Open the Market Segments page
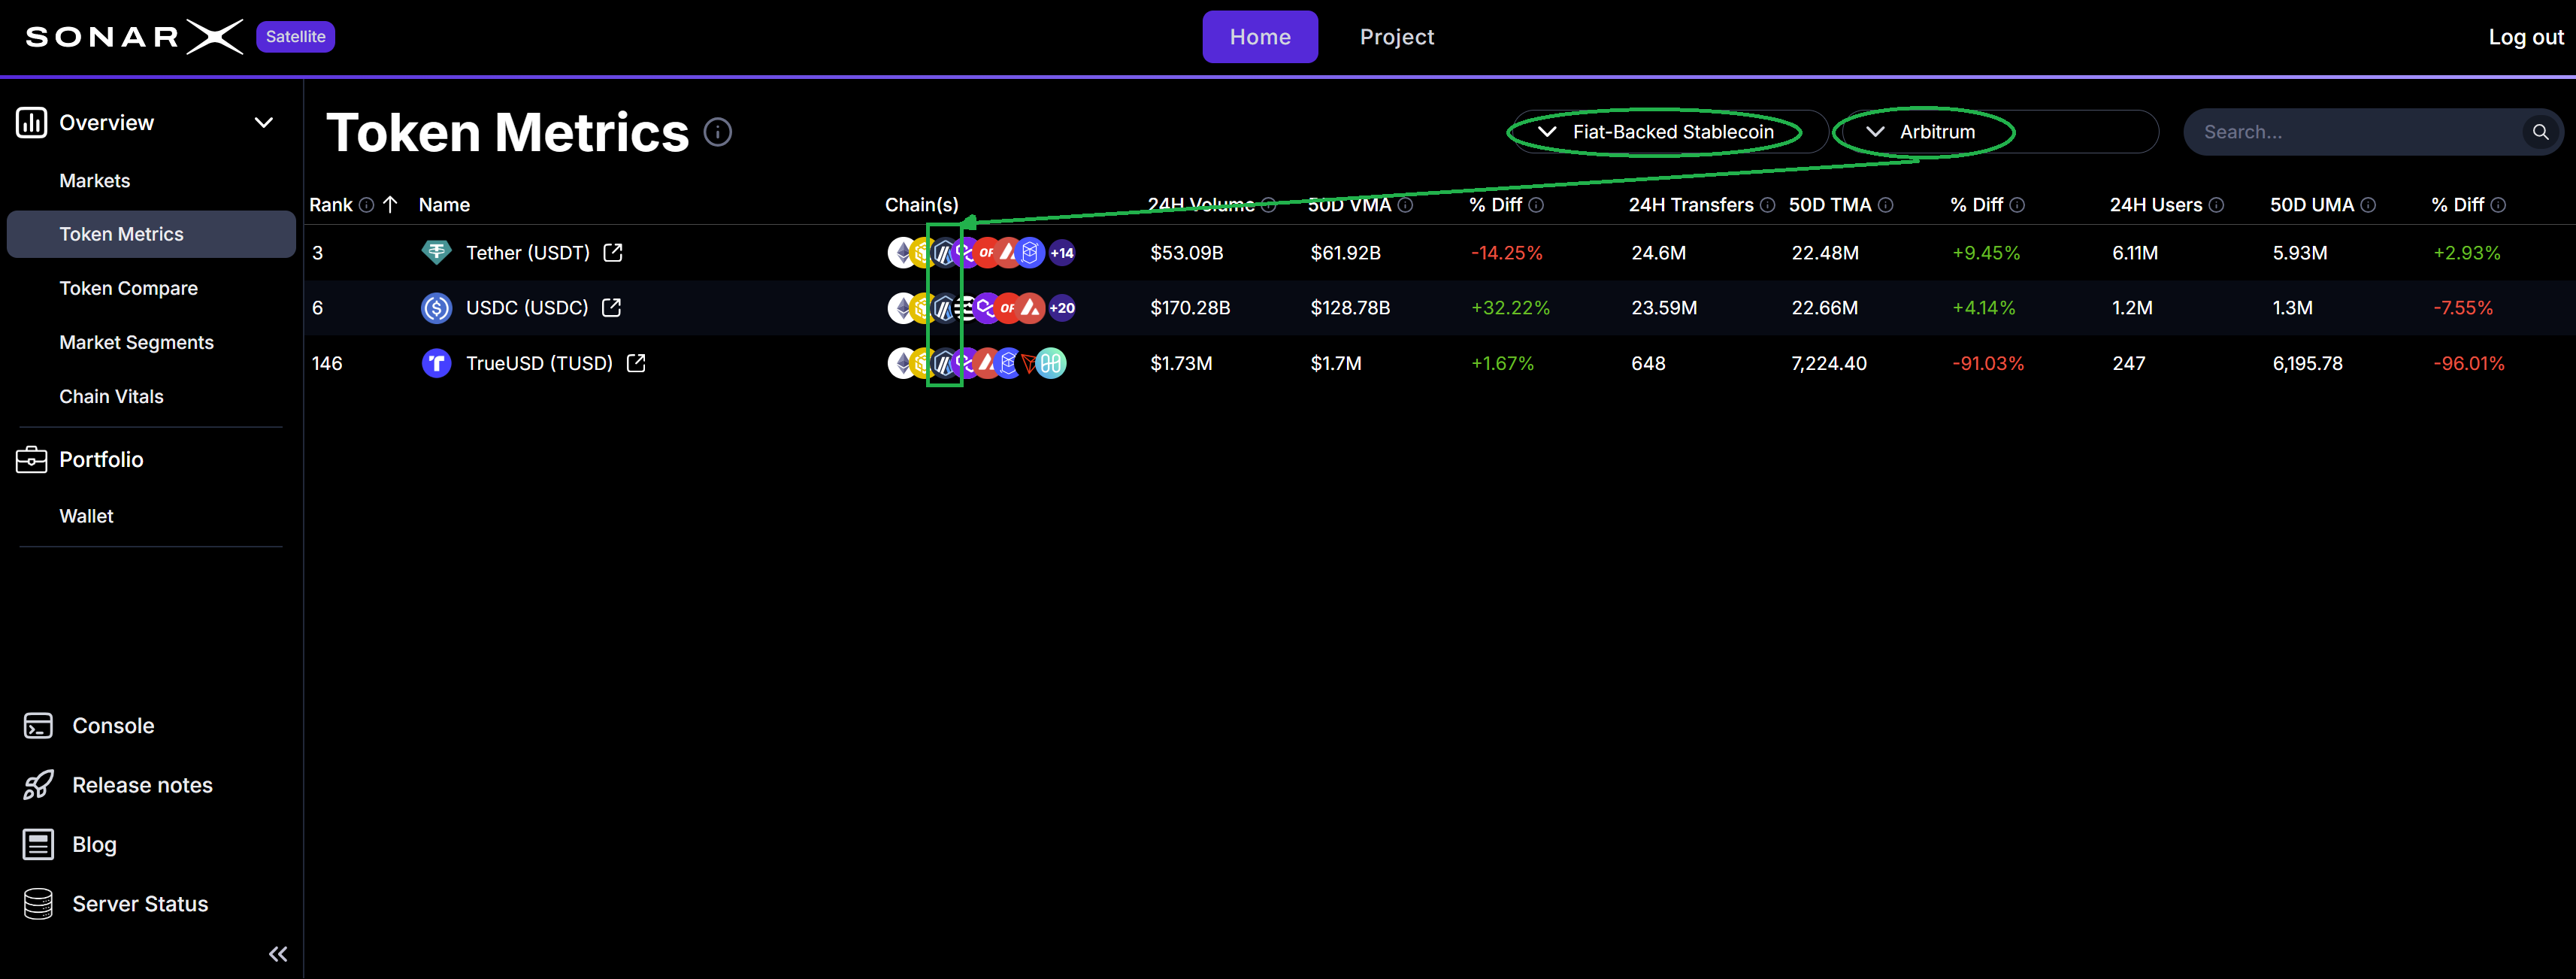This screenshot has height=979, width=2576. coord(137,342)
